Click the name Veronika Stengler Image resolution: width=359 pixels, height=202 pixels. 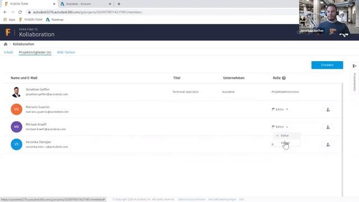(39, 142)
